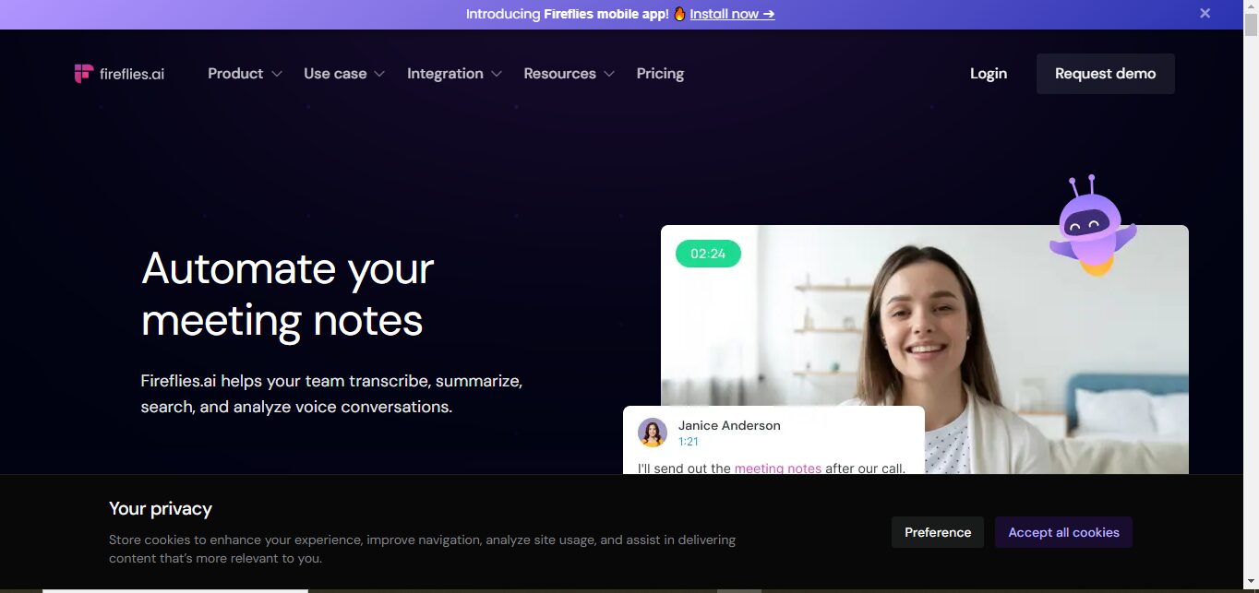Open the Use case menu
Image resolution: width=1259 pixels, height=593 pixels.
[335, 74]
